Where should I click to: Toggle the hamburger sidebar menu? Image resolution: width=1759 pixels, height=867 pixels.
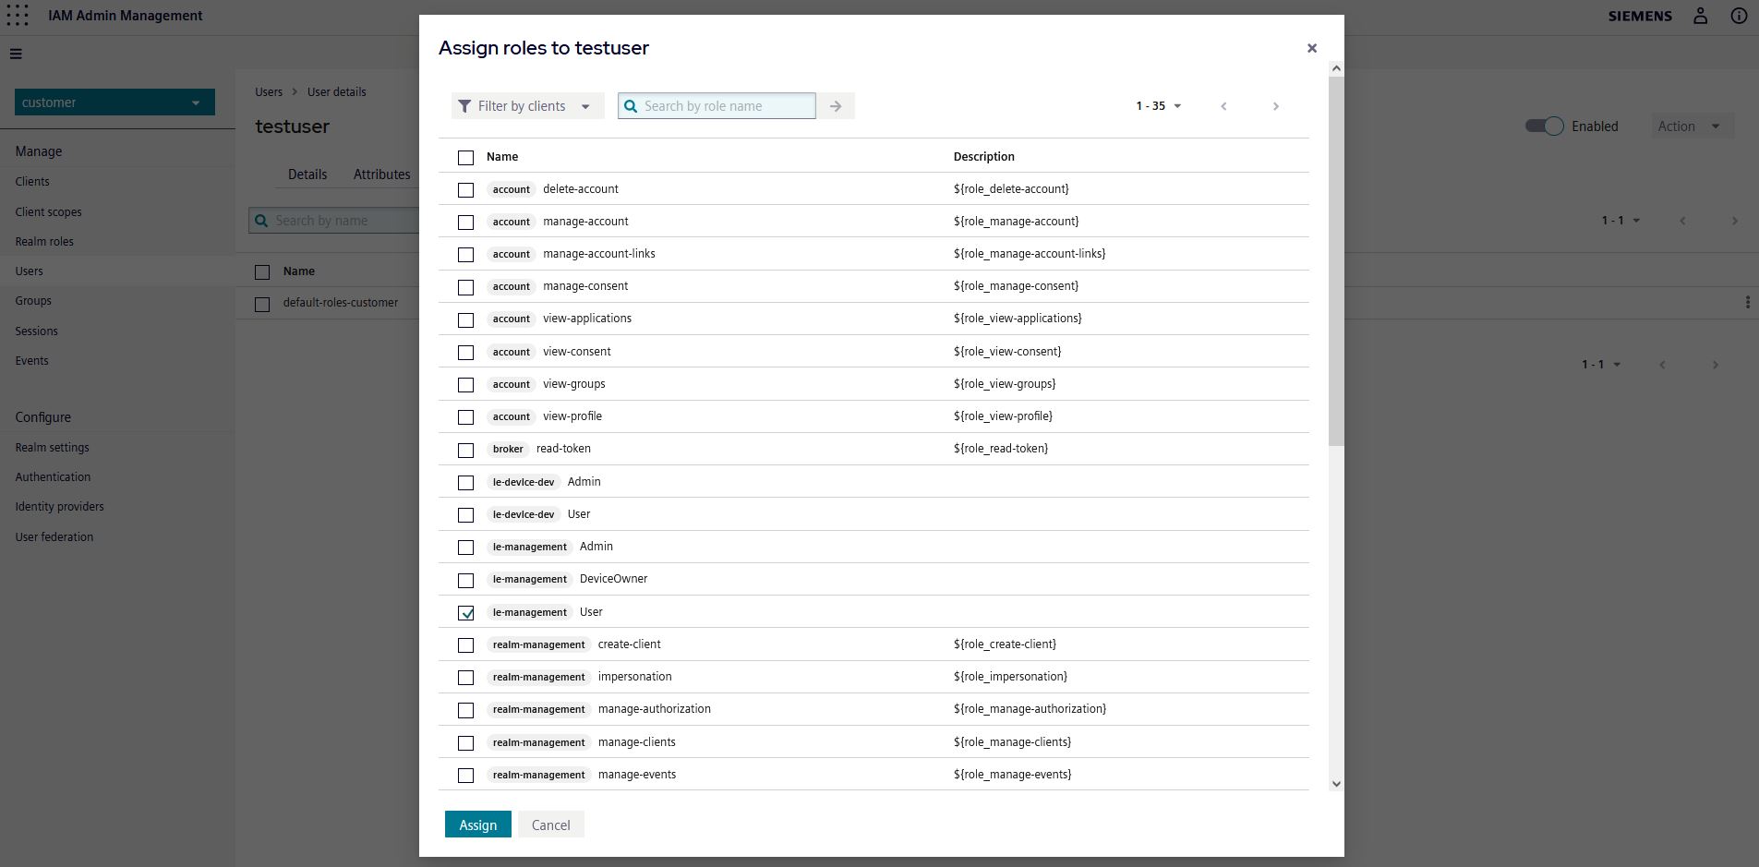pos(16,54)
